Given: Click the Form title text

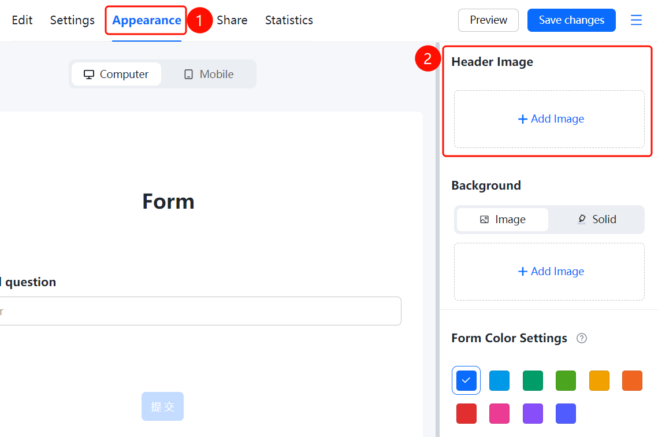Looking at the screenshot, I should coord(168,202).
